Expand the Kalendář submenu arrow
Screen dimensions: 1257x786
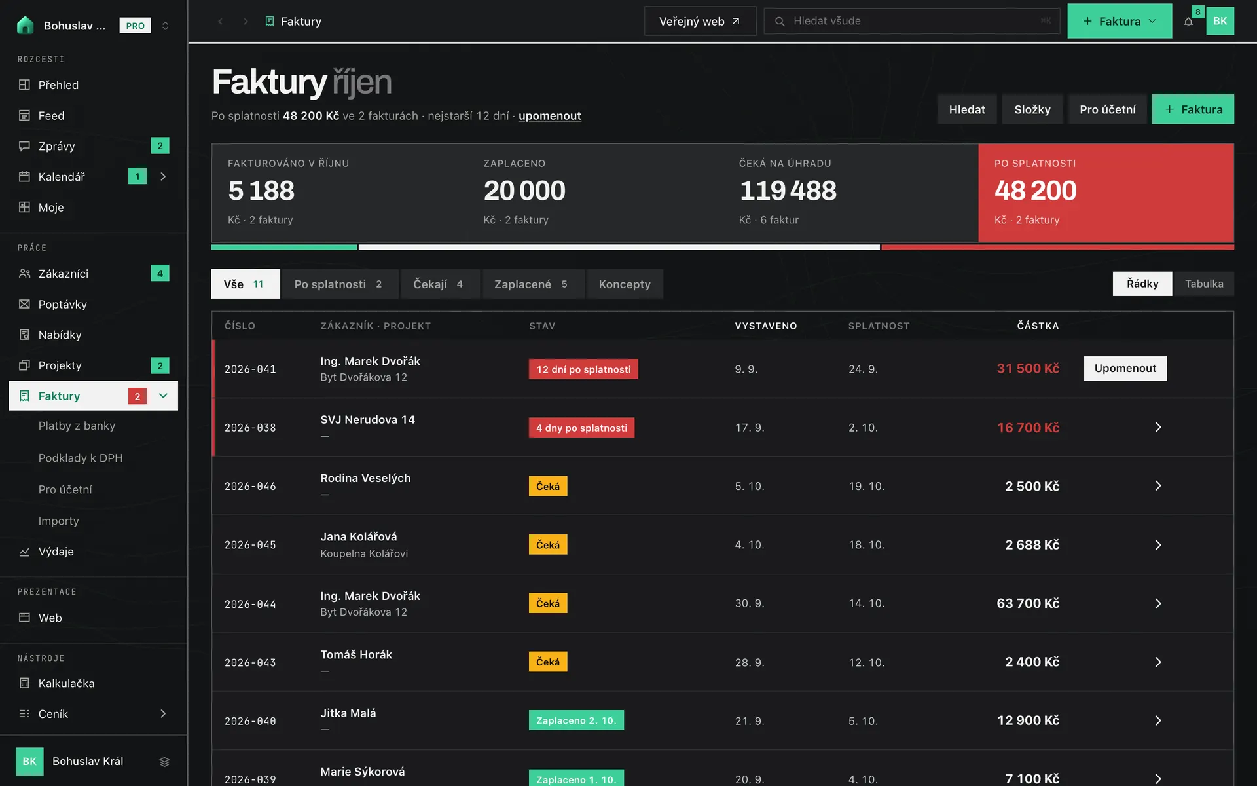163,176
